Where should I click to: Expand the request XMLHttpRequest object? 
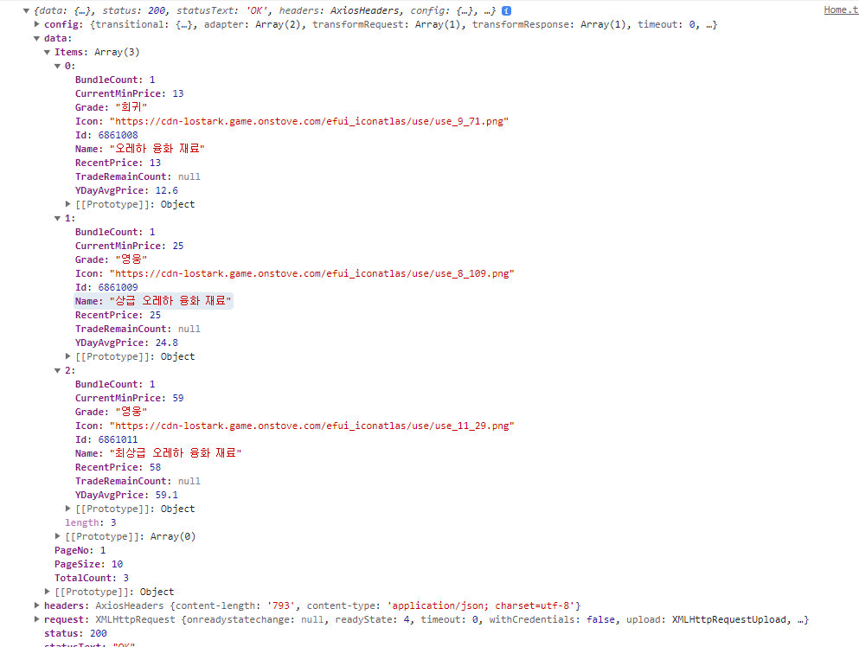point(36,619)
